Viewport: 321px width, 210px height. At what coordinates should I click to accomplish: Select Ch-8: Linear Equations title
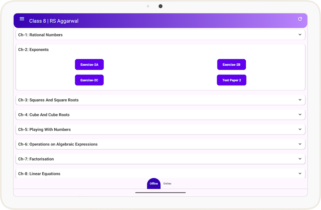coord(39,174)
